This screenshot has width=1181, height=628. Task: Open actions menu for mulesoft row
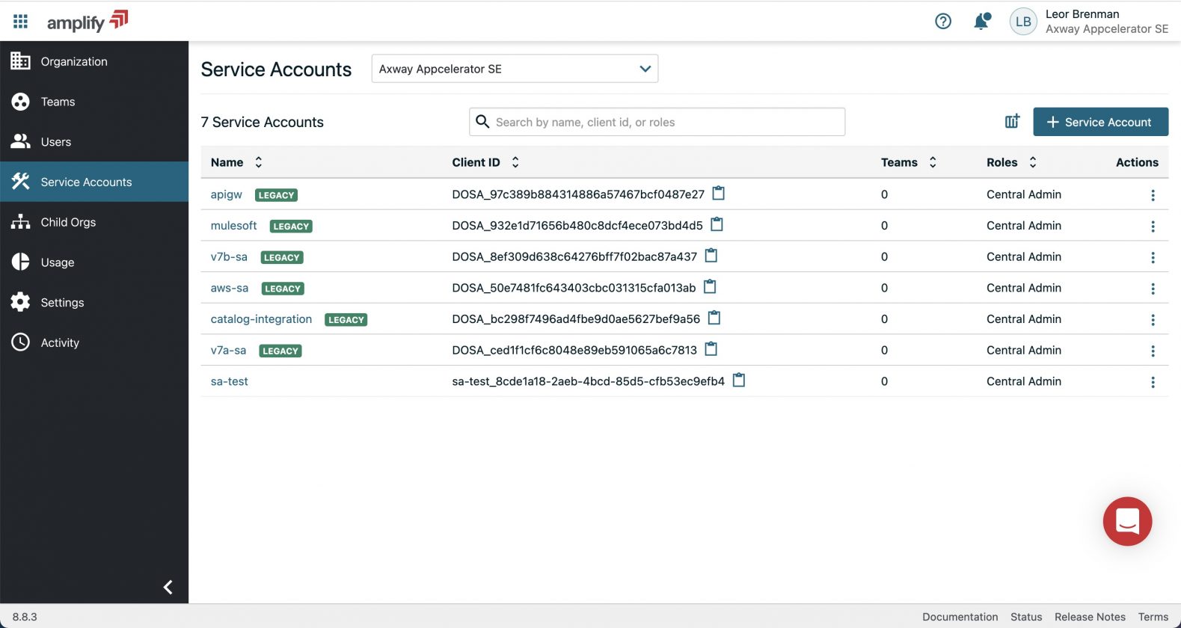tap(1153, 226)
